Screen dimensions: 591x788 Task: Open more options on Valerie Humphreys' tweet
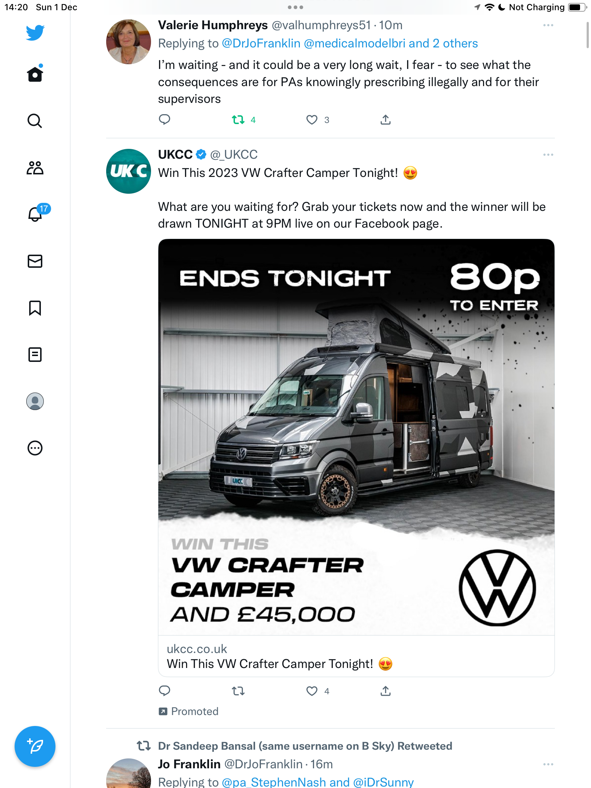point(548,25)
